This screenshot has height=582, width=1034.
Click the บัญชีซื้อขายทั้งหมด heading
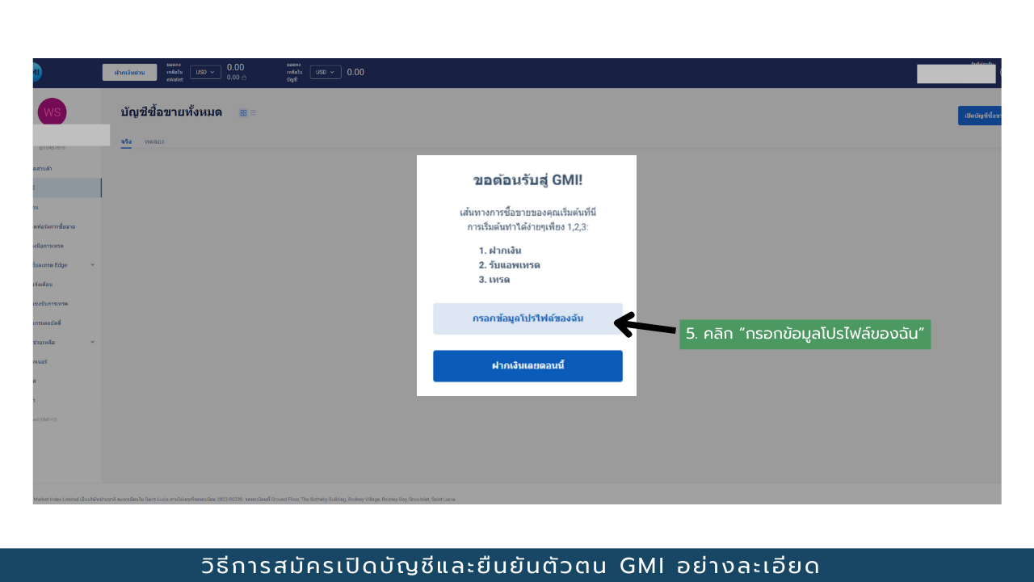click(171, 112)
